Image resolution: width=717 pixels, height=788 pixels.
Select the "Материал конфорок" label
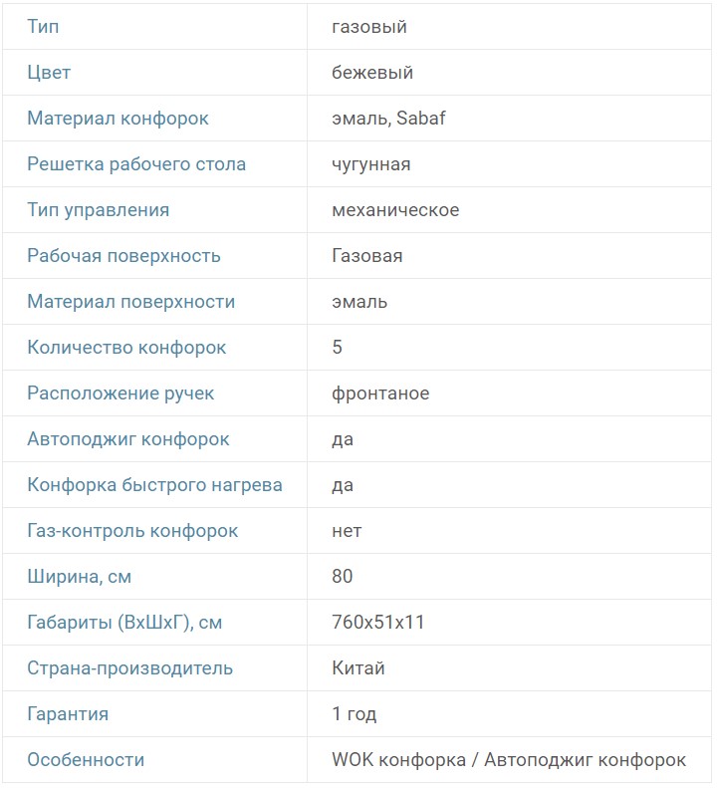pos(118,119)
